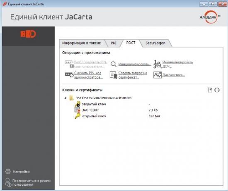Viewport: 228px width, 191px height.
Task: Open Создать запрос на сертификат link
Action: pyautogui.click(x=133, y=75)
